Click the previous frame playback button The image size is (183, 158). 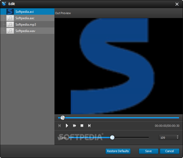(x=59, y=126)
